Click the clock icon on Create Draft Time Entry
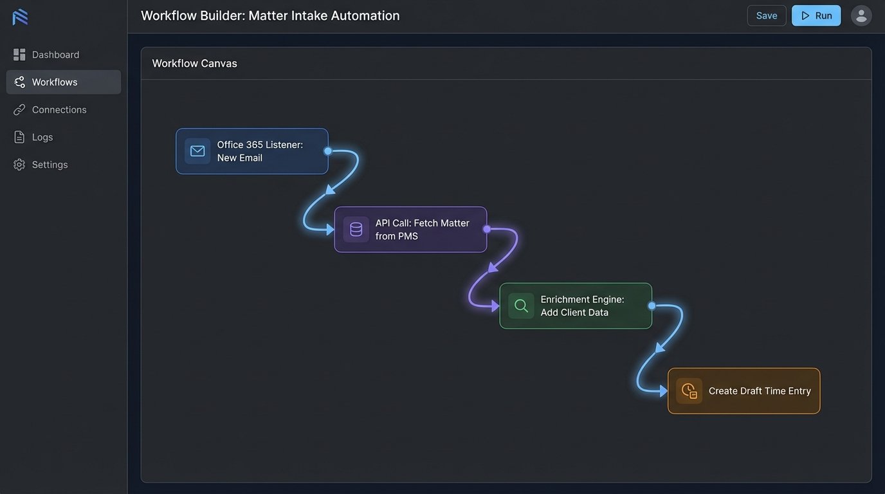The image size is (885, 494). point(689,390)
